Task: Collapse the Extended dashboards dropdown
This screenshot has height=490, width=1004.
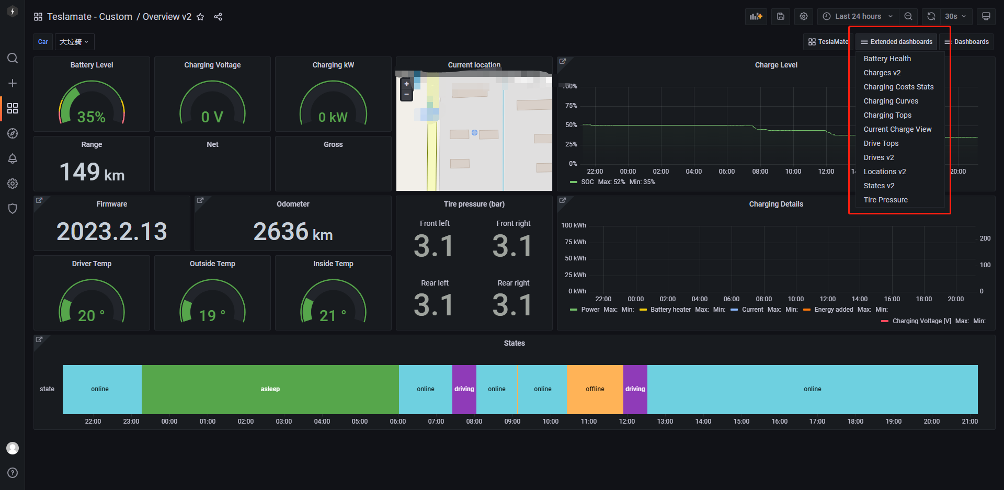Action: click(896, 42)
